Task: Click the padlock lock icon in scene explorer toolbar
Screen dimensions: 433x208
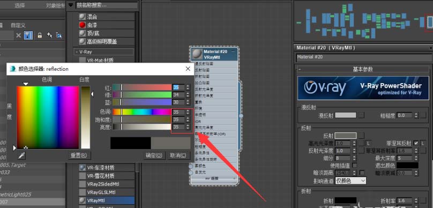Action: 40,35
